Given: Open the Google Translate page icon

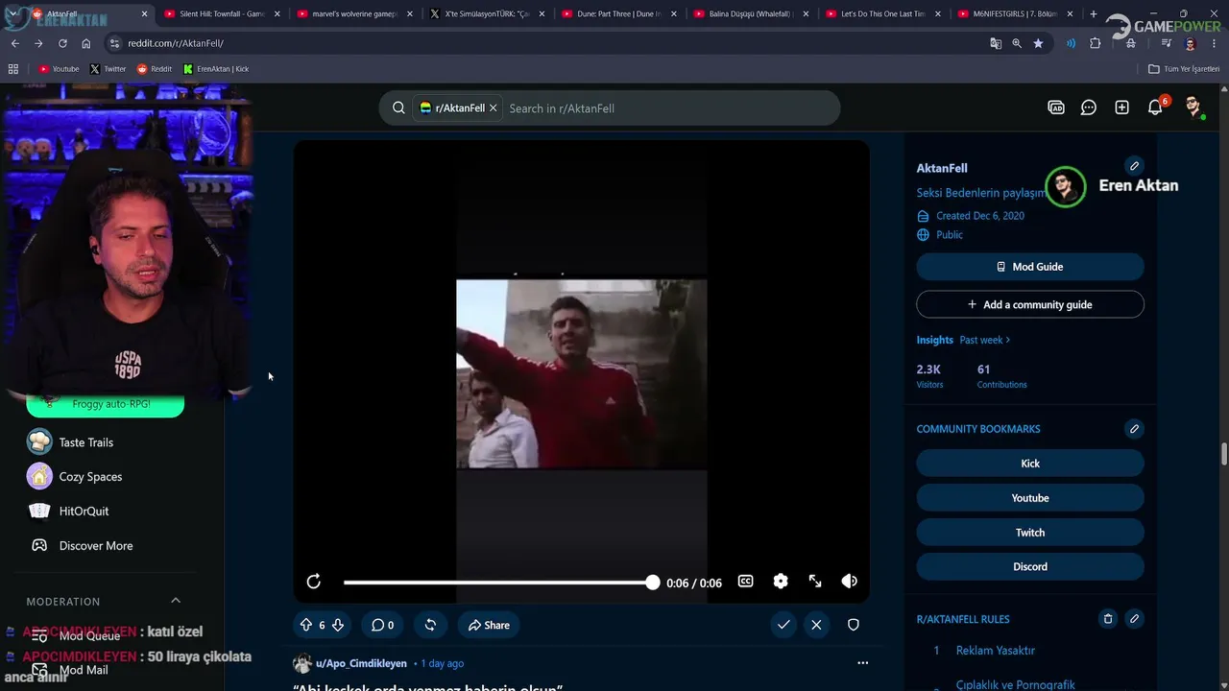Looking at the screenshot, I should coord(996,43).
